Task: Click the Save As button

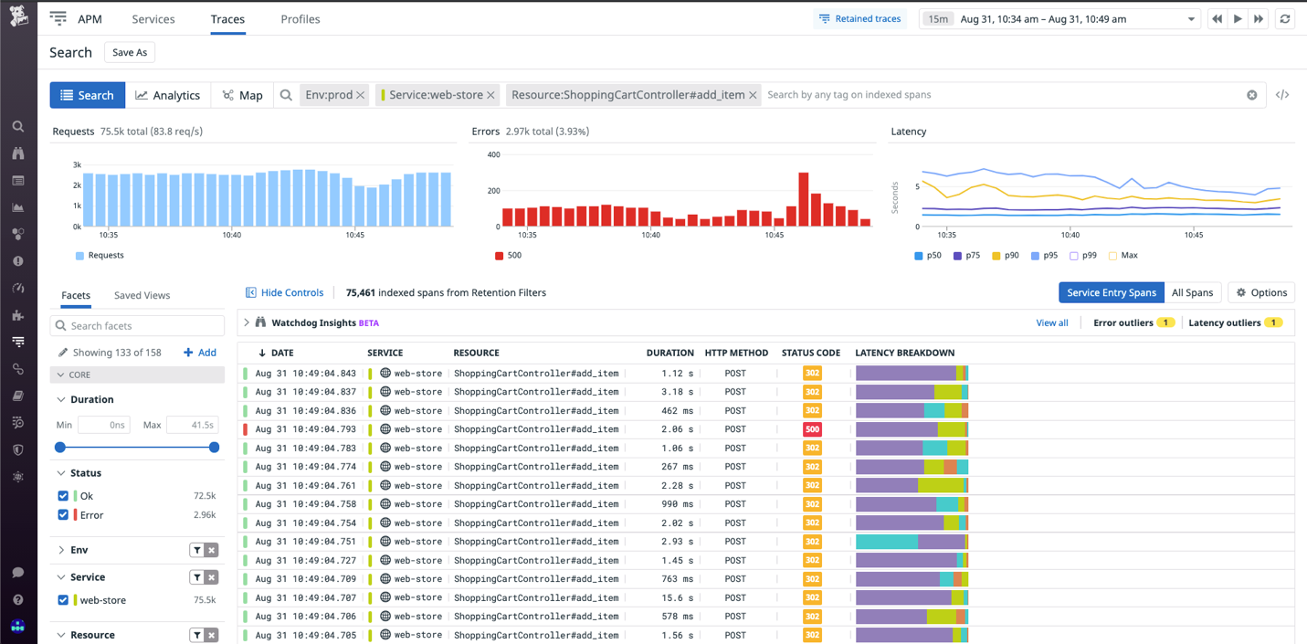Action: tap(129, 52)
